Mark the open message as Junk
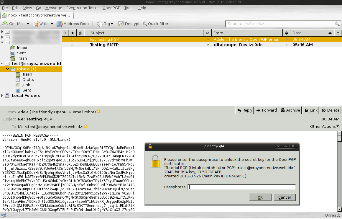This screenshot has height=219, width=342. [x=311, y=110]
